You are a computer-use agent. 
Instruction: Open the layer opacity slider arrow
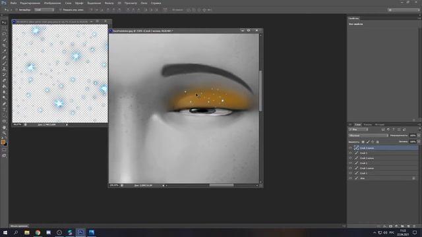(x=419, y=136)
